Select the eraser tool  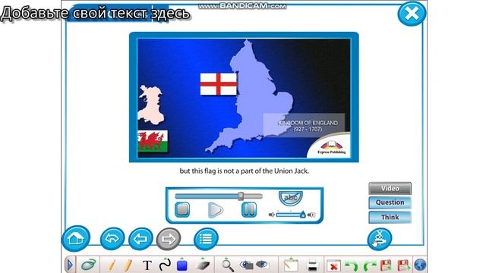202,265
